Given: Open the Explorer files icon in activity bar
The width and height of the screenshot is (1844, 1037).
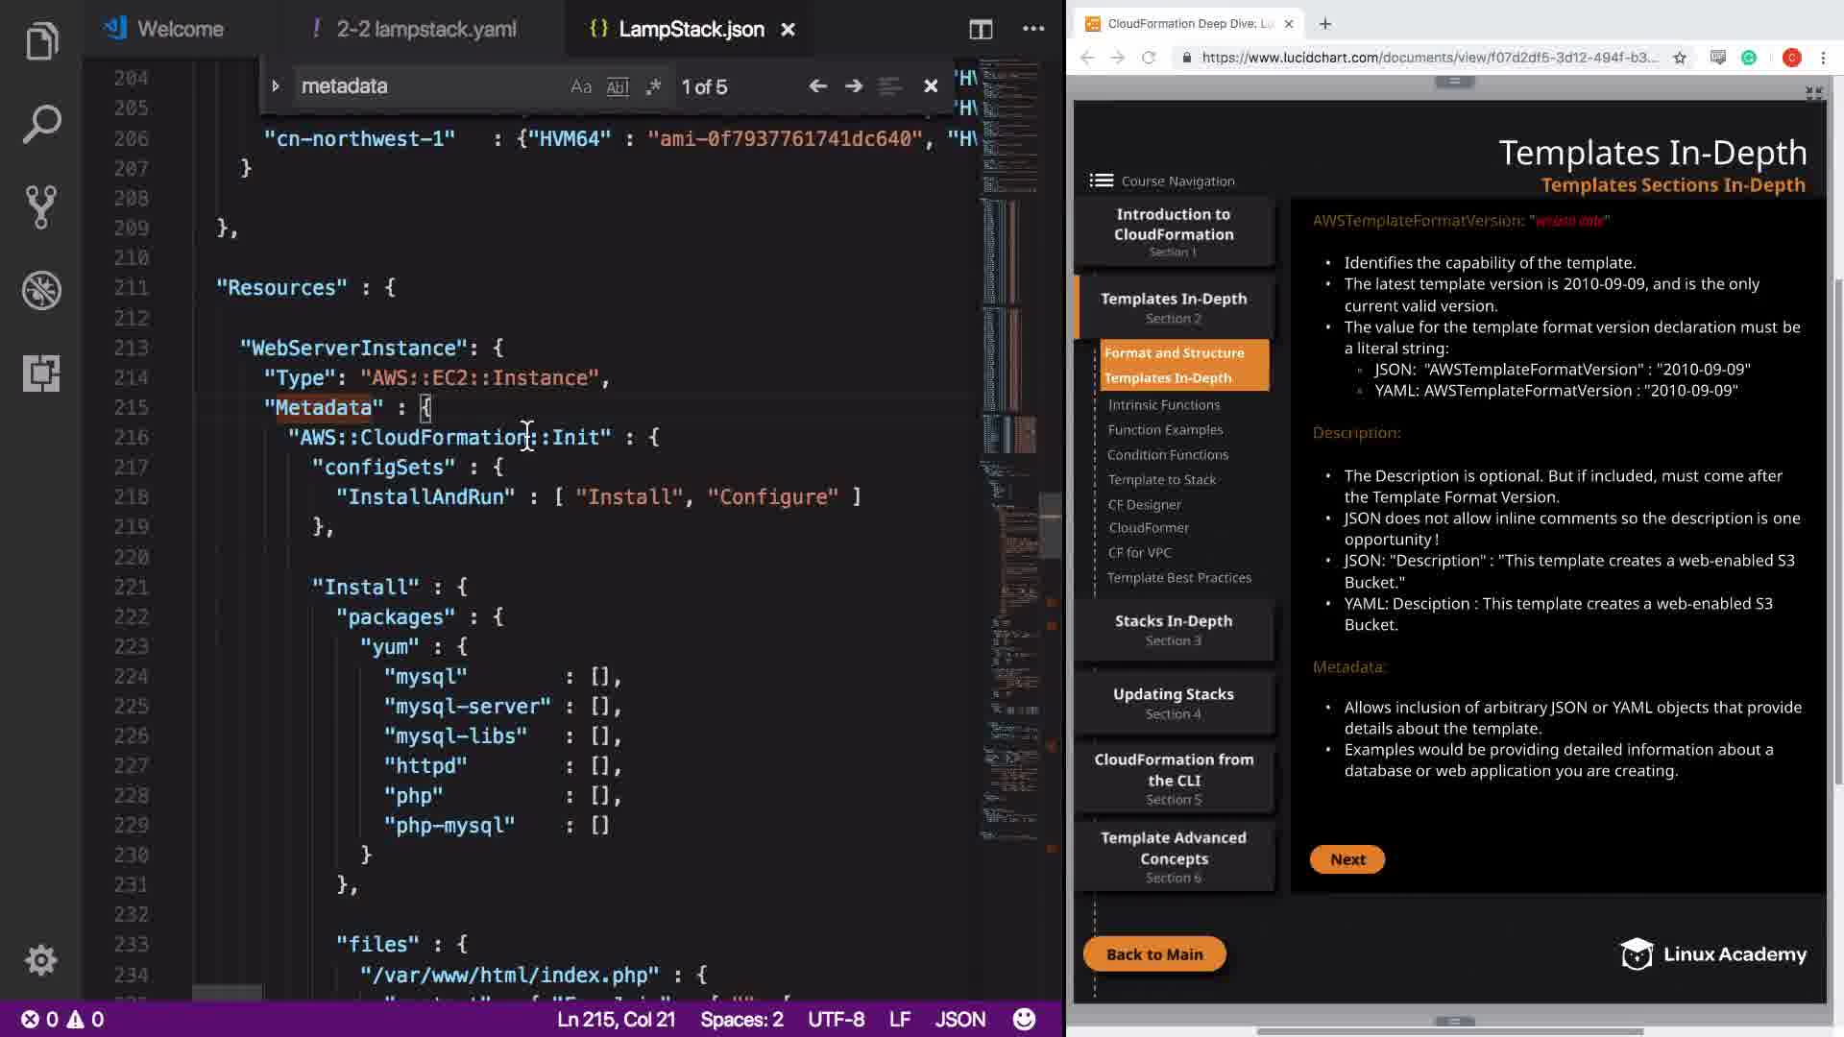Looking at the screenshot, I should click(x=41, y=41).
